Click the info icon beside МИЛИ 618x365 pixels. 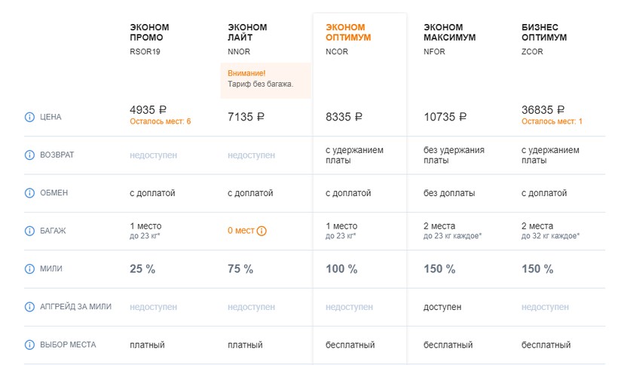click(30, 269)
